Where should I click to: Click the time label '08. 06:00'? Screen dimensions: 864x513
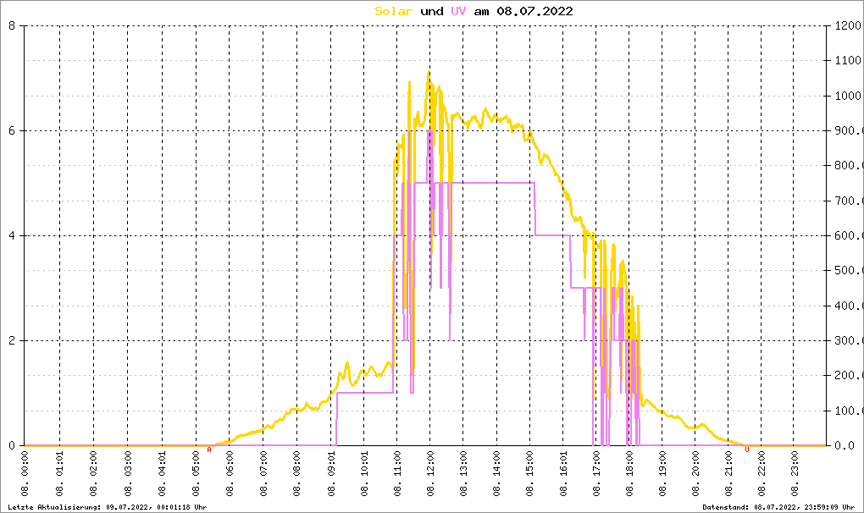point(230,474)
